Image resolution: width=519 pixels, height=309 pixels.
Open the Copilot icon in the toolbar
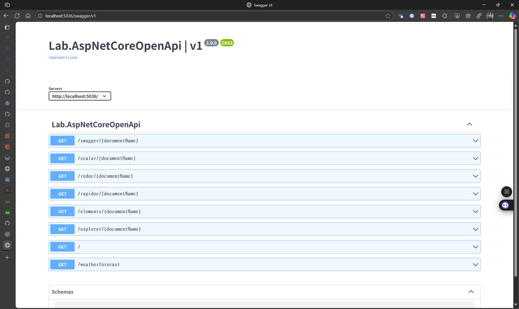click(x=512, y=16)
